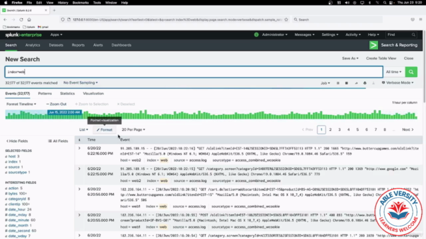Click the magnifier in the Find box
Screen dimensions: 426x239
(x=413, y=35)
